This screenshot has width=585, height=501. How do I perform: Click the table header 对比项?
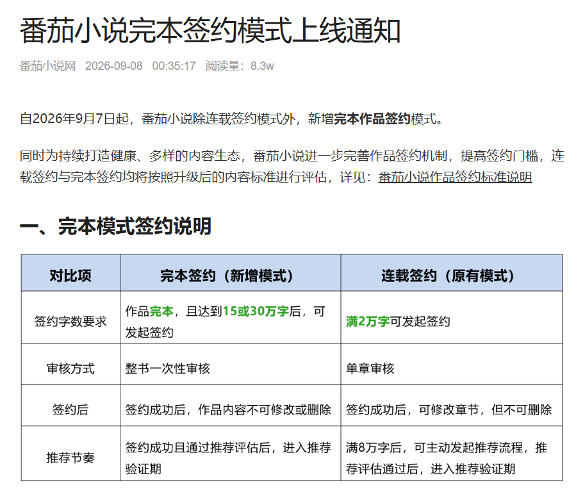[70, 275]
